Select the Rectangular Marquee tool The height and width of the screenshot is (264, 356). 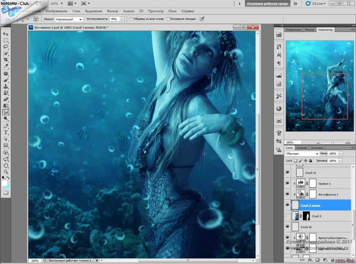click(6, 41)
